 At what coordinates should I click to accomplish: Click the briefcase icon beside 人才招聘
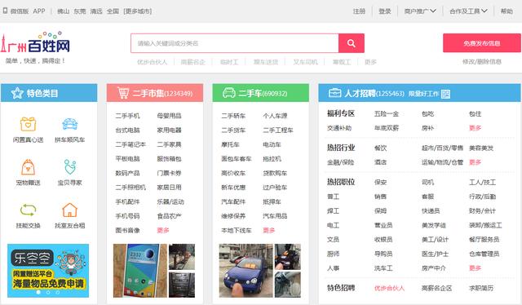334,93
